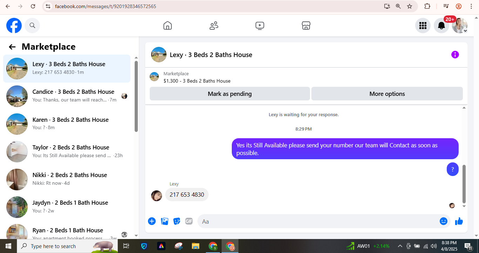479x253 pixels.
Task: Reload the page with the refresh icon
Action: 33,6
